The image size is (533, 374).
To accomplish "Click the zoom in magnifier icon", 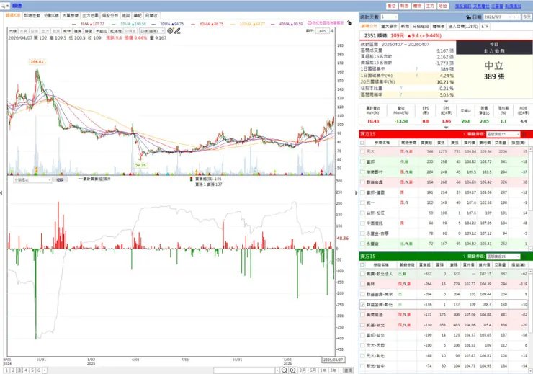I will point(293,370).
